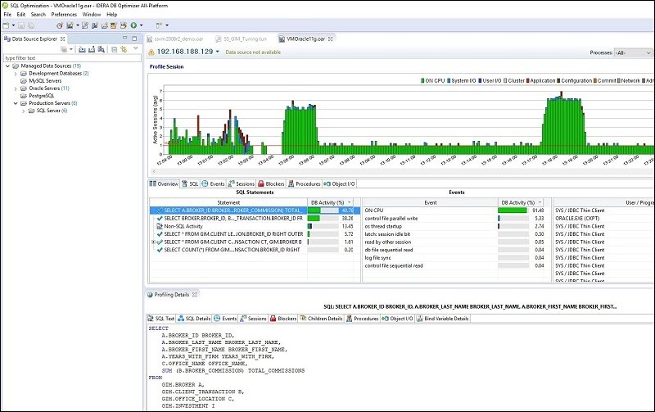The image size is (655, 412).
Task: Expand the Development Databases node
Action: 16,74
